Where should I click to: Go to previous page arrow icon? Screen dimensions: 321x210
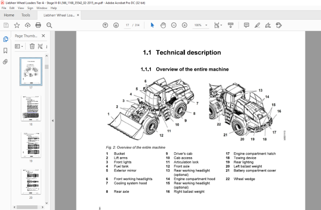(105, 25)
